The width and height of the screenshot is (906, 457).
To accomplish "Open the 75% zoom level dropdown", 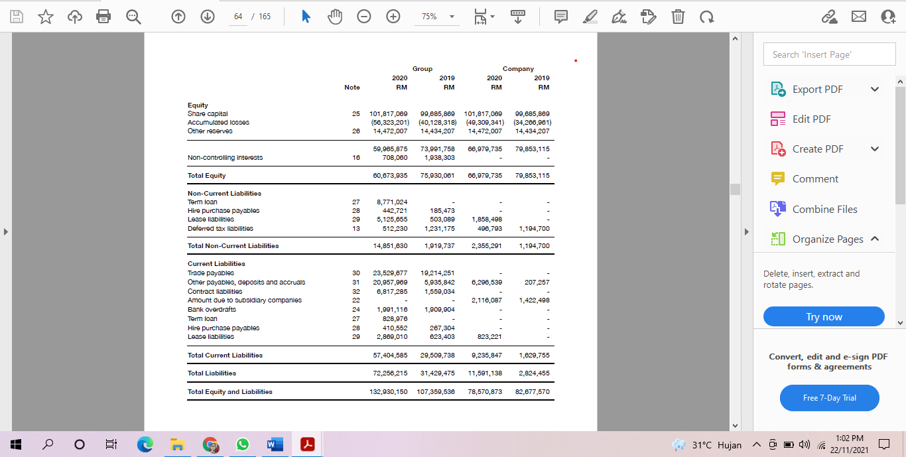I will pyautogui.click(x=438, y=17).
